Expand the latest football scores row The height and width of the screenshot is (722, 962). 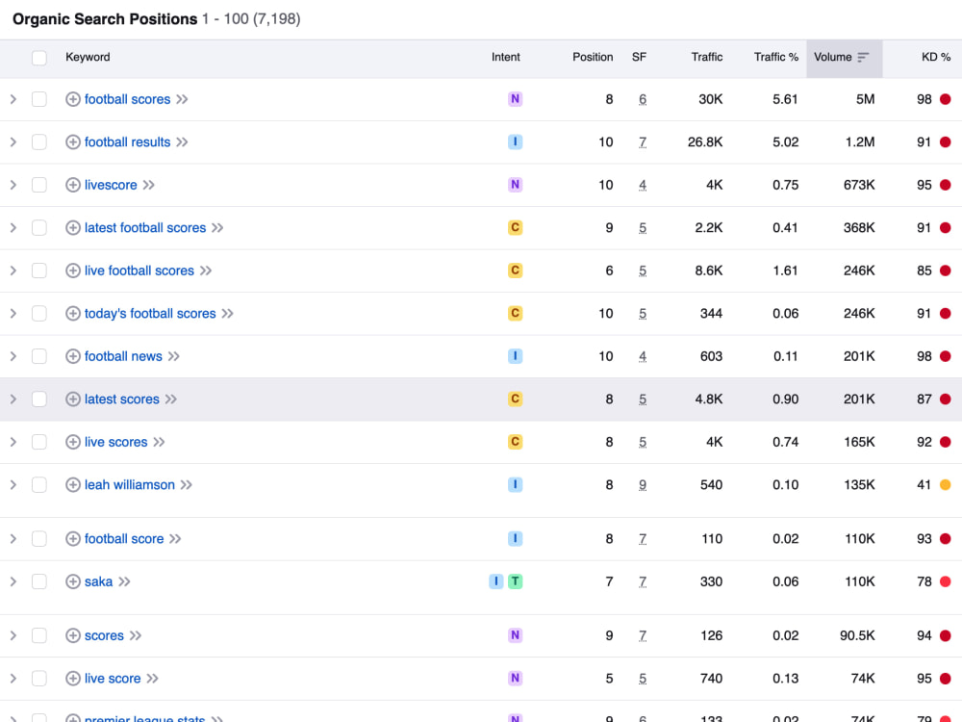click(x=13, y=228)
